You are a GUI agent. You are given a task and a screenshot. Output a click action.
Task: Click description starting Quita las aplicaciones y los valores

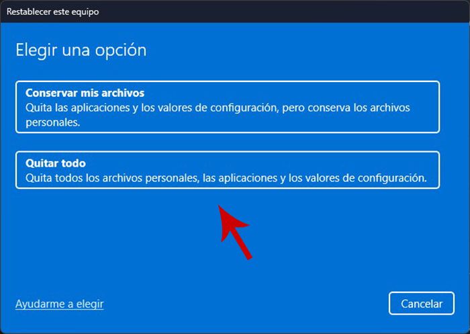[x=218, y=115]
